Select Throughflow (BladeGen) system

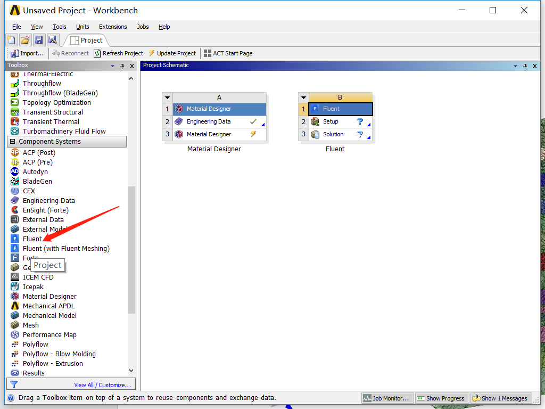60,93
